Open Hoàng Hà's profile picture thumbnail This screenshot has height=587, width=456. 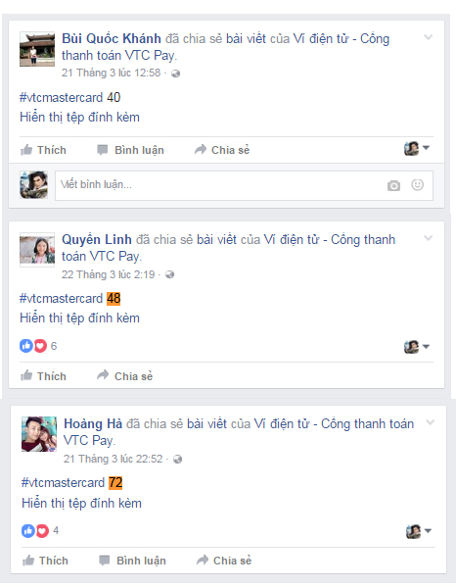click(39, 434)
